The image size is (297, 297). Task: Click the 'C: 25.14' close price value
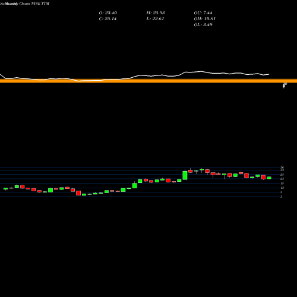click(108, 19)
